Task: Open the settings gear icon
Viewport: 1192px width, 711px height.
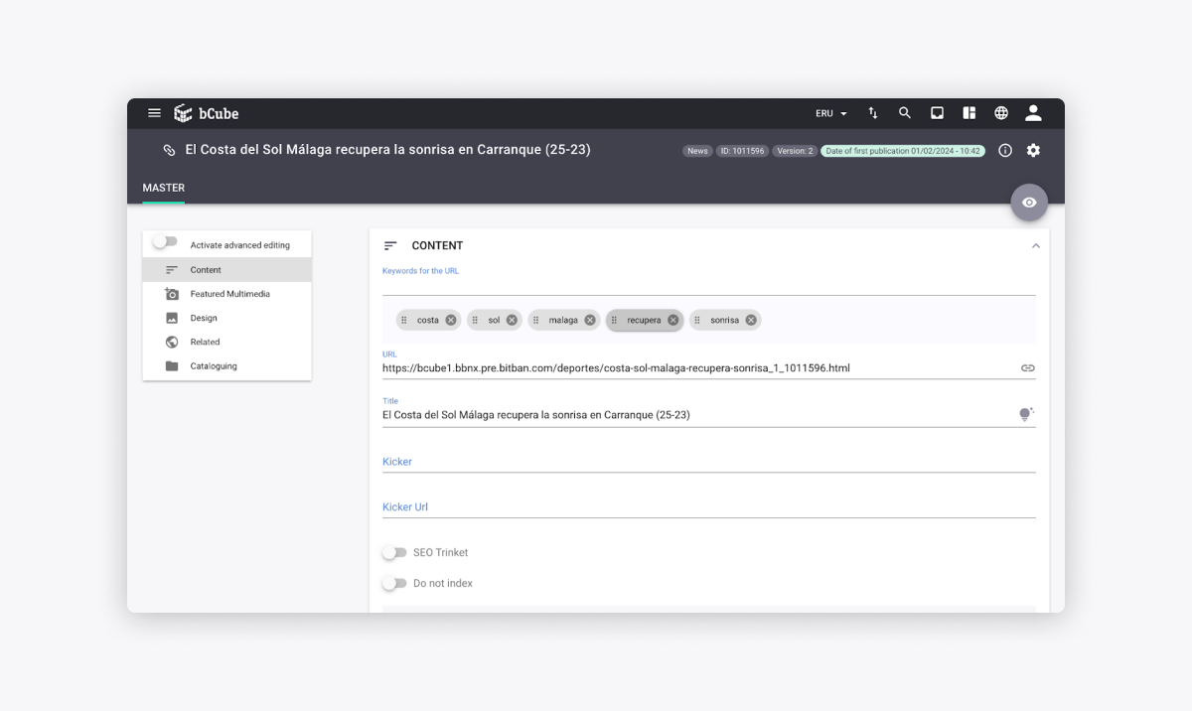Action: (1033, 150)
